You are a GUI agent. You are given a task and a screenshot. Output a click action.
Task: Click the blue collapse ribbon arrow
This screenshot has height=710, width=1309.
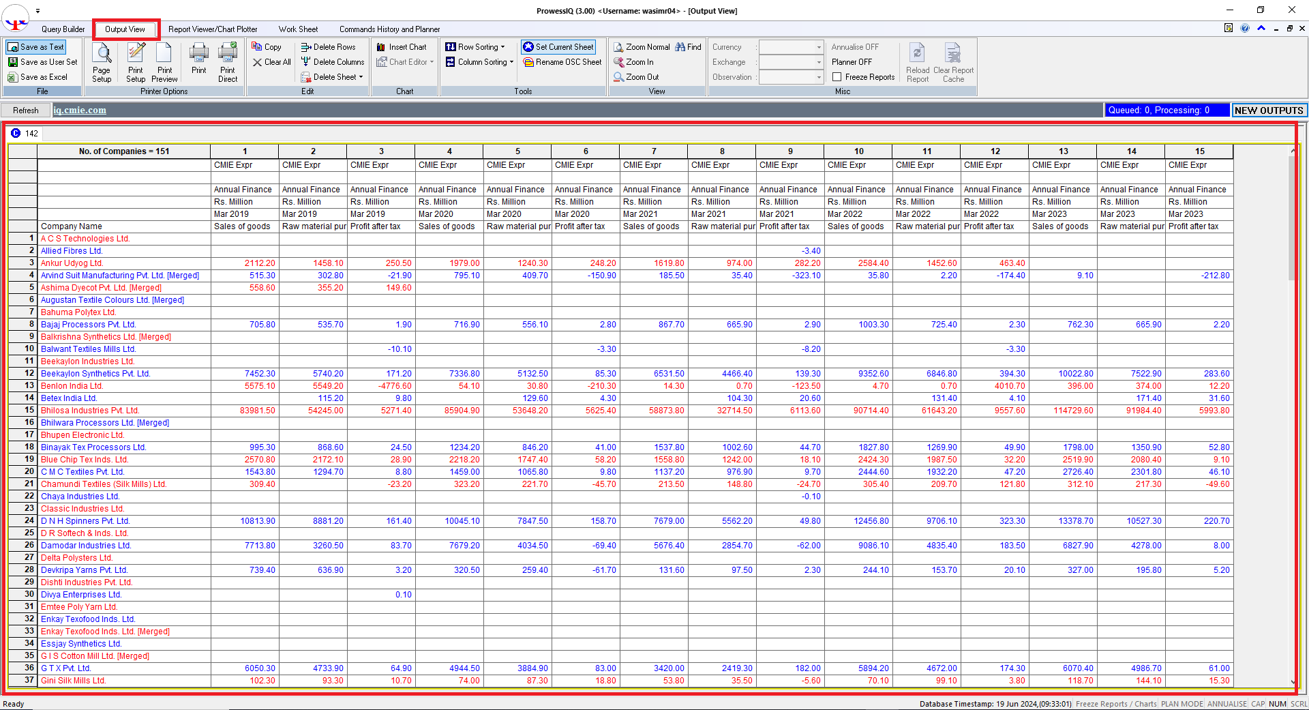tap(1261, 28)
